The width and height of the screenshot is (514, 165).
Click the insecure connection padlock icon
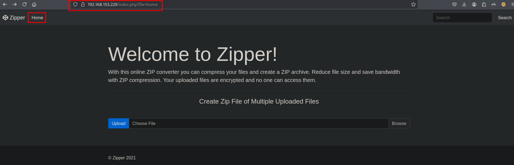click(83, 4)
